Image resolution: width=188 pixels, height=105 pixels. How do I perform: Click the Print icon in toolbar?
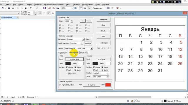(x=13, y=8)
